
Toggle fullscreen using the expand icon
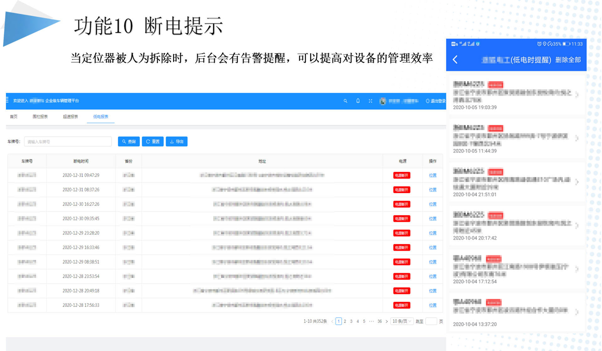[370, 101]
